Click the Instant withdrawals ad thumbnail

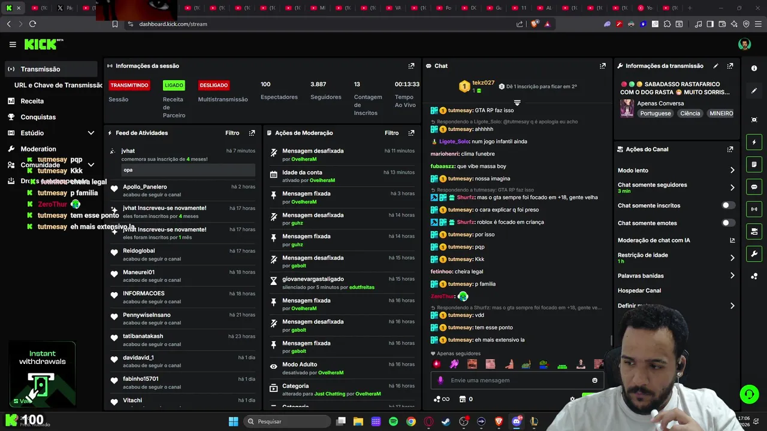coord(41,374)
